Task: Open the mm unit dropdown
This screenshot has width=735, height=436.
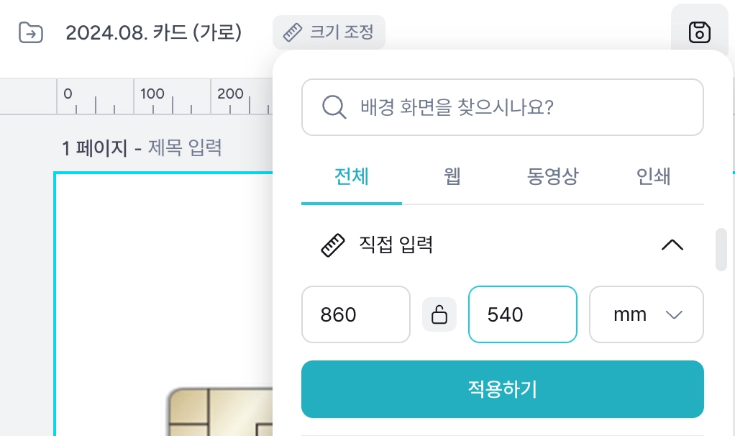Action: [x=646, y=314]
